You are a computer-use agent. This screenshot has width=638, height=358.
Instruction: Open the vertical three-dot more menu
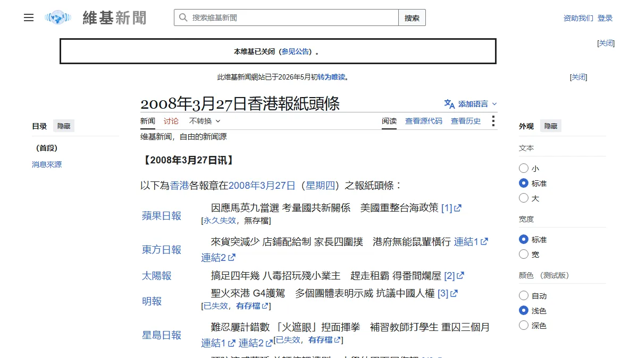[493, 121]
